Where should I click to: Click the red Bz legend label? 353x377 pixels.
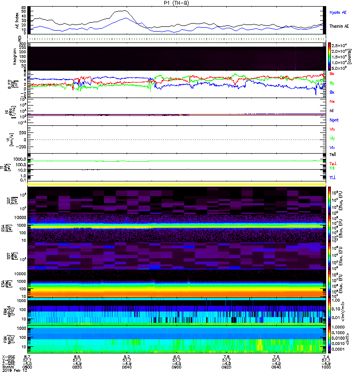[332, 74]
